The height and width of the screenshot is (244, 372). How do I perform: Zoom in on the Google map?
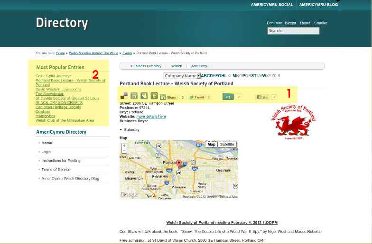[x=124, y=145]
